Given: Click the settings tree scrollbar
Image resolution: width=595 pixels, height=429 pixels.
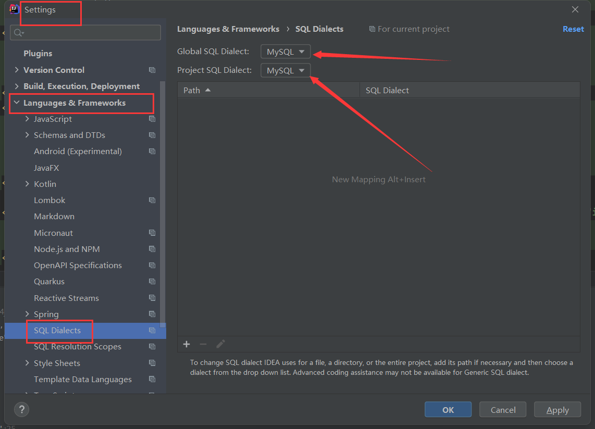Looking at the screenshot, I should pyautogui.click(x=163, y=204).
